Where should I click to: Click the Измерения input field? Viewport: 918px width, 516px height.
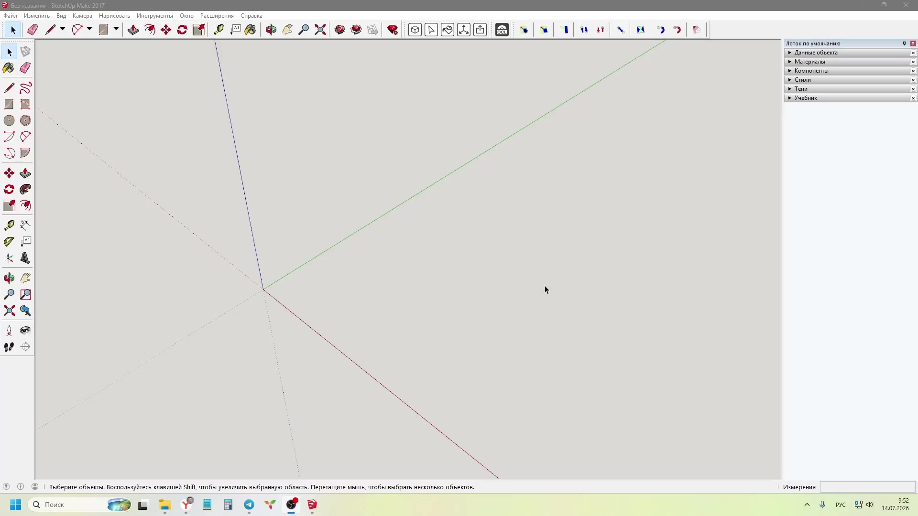pos(867,487)
